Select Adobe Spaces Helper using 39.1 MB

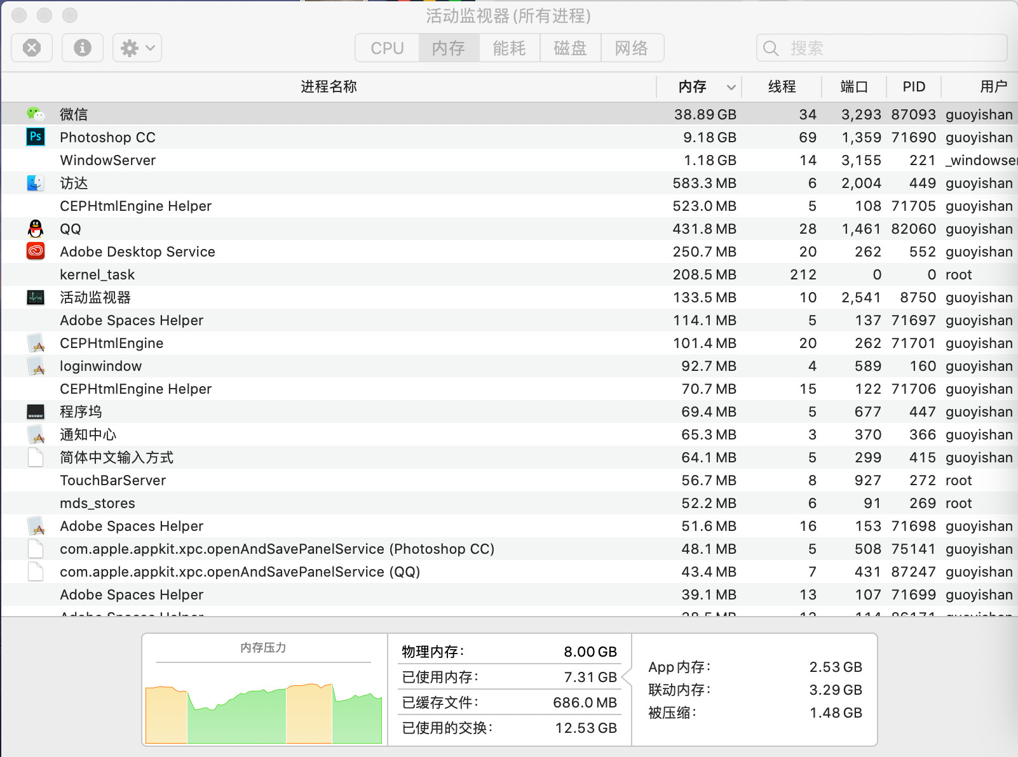pyautogui.click(x=132, y=594)
